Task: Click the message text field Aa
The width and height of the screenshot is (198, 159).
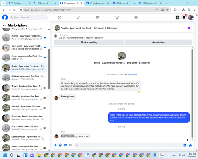Action: 129,145
